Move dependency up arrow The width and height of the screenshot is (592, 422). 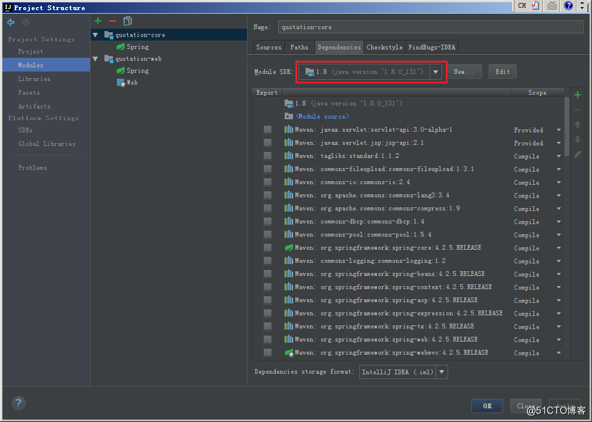point(578,125)
